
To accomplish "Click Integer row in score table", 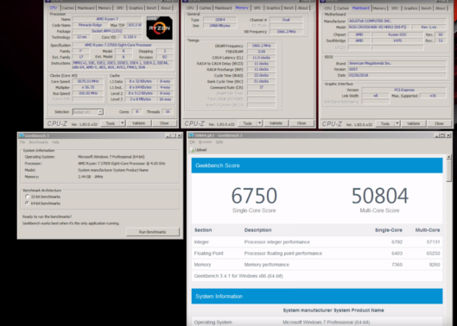I will (317, 241).
